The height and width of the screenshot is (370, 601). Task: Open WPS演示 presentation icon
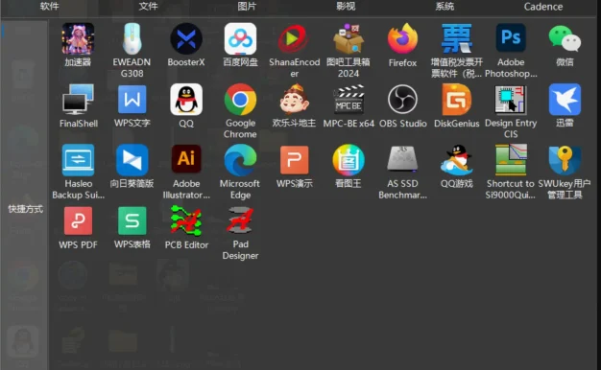pos(294,160)
